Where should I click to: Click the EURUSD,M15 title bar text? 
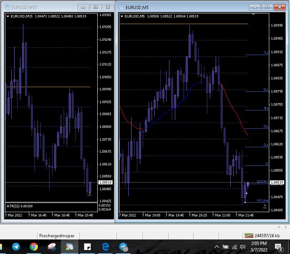click(24, 8)
